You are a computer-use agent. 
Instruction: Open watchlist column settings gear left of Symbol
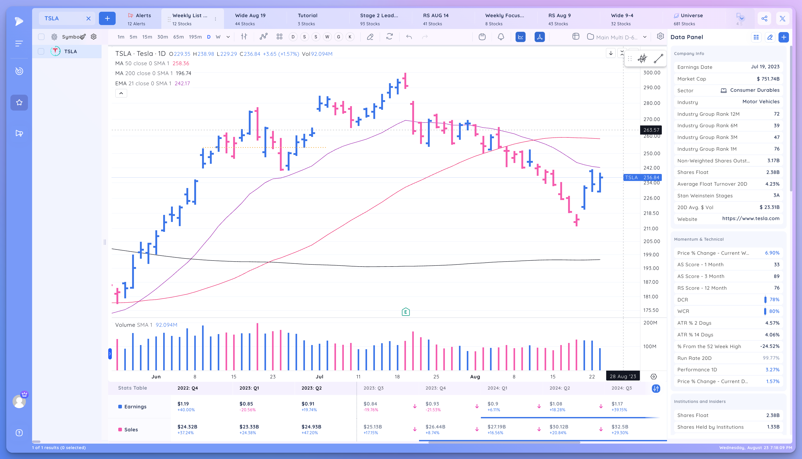54,37
